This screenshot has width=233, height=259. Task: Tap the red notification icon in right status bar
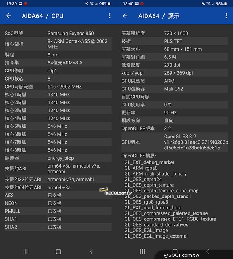pyautogui.click(x=142, y=4)
